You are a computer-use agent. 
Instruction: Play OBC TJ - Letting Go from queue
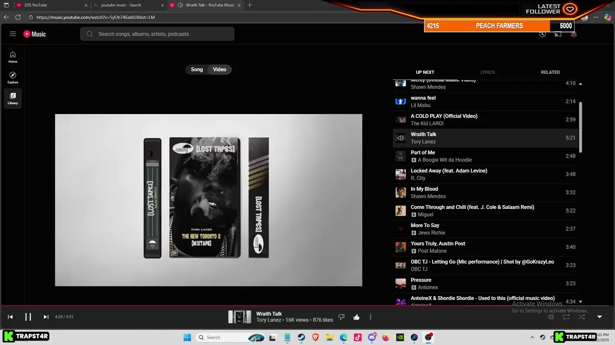[485, 265]
